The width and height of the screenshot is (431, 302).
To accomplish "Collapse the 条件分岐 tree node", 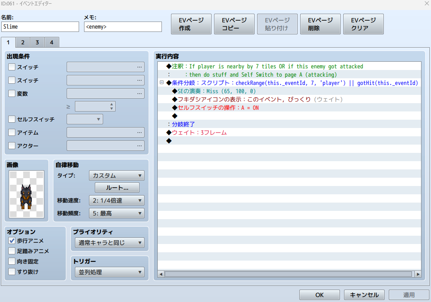I will [x=162, y=83].
